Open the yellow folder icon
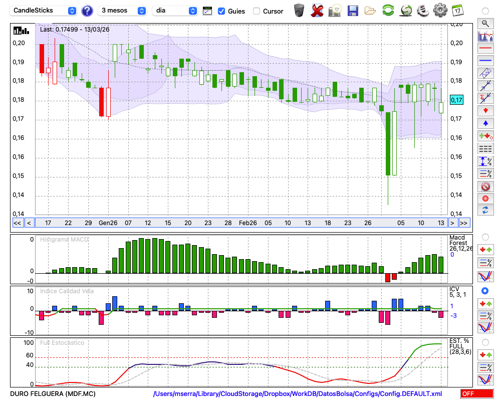 (x=370, y=10)
